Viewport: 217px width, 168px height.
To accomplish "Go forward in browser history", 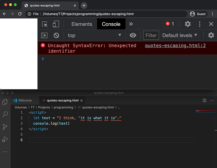I will pos(12,14).
